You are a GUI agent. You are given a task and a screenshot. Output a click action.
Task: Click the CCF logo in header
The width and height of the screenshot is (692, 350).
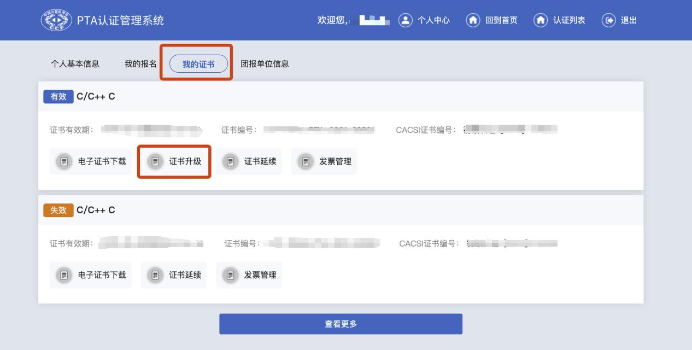pyautogui.click(x=56, y=20)
